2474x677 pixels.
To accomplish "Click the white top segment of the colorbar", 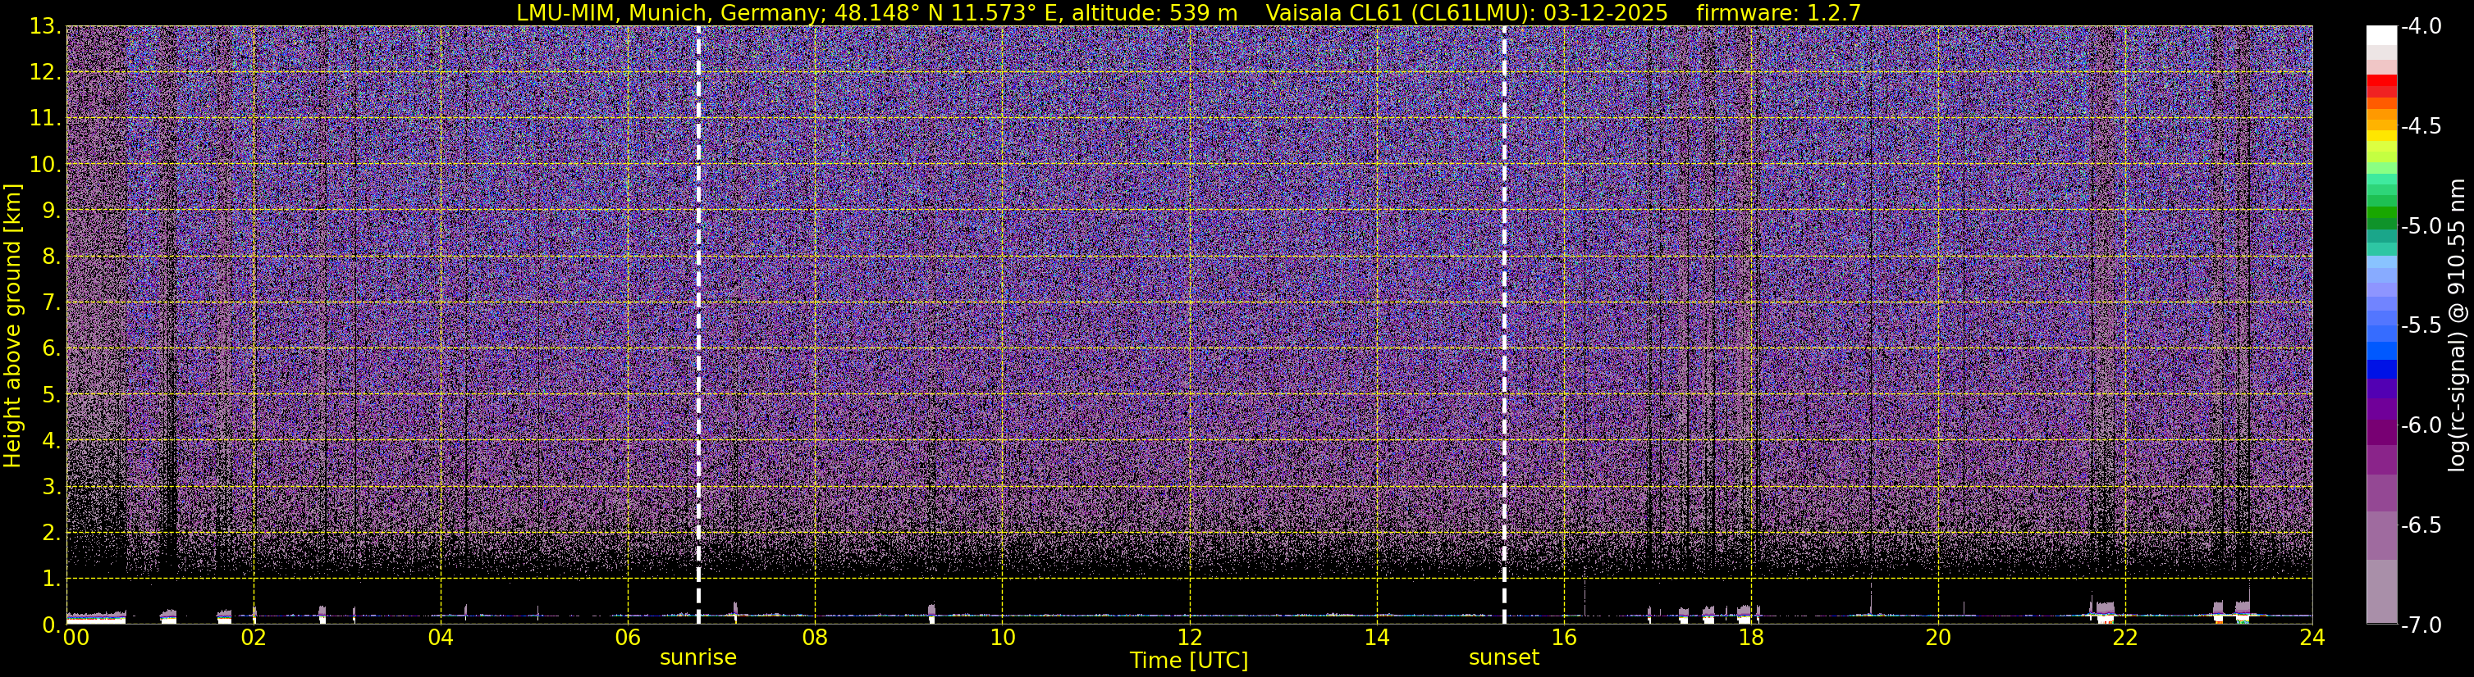I will pos(2380,34).
